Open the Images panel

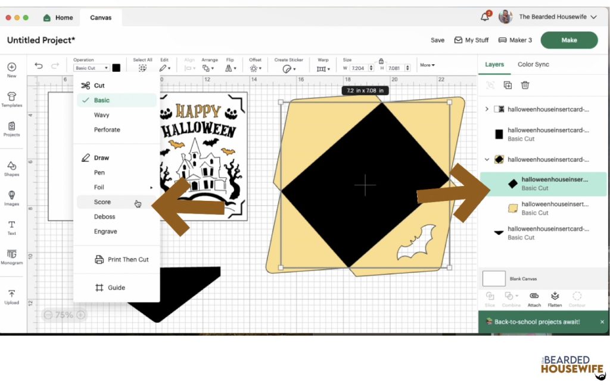click(x=12, y=197)
